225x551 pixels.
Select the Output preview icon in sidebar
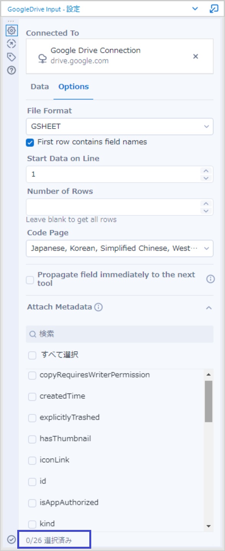coord(12,44)
